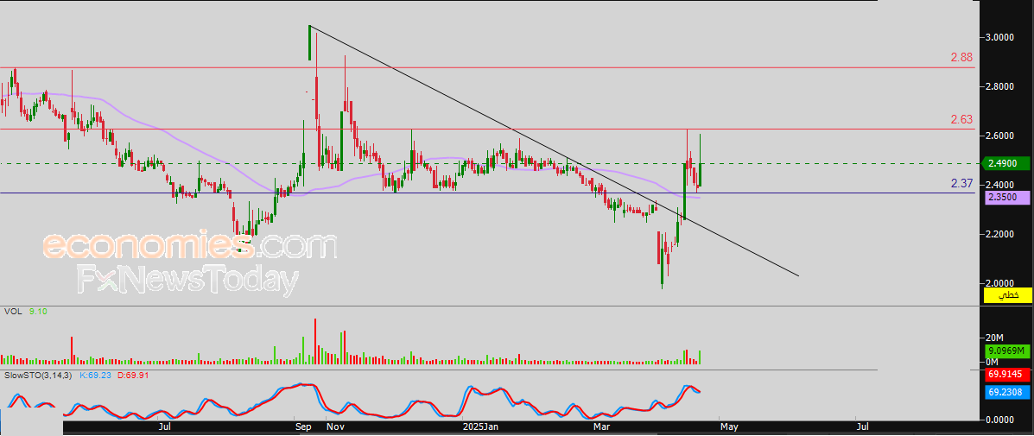Click the SlowSTO(3,14,3) indicator label
The image size is (1034, 436).
coord(38,376)
